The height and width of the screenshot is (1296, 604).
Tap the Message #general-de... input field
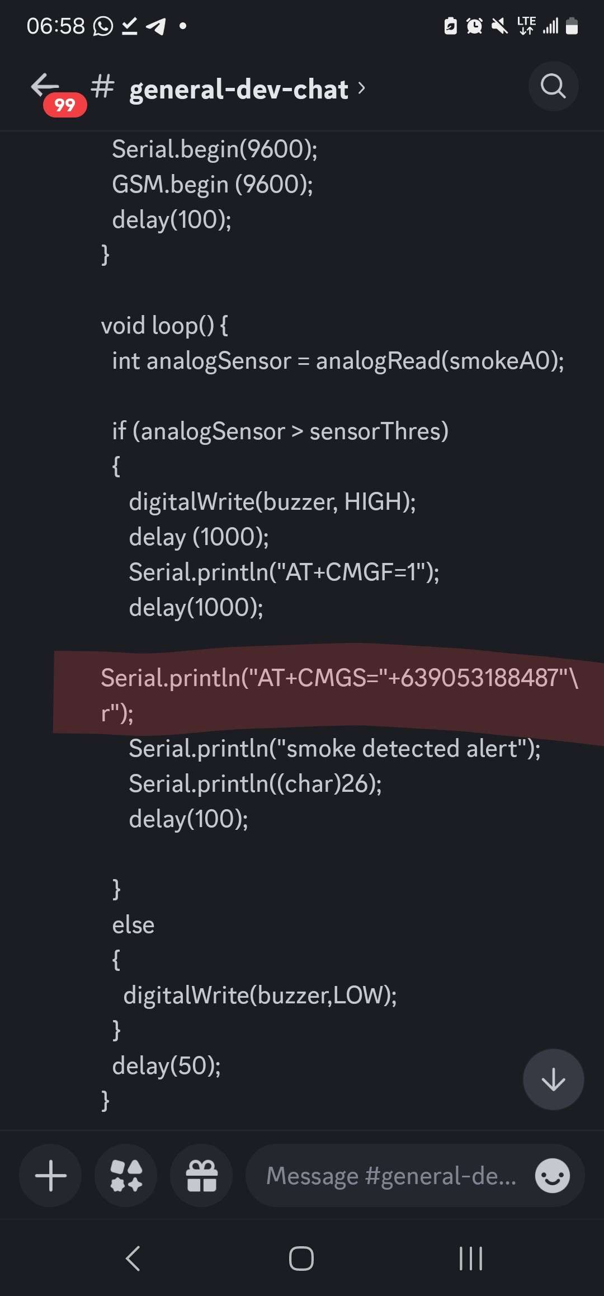pos(391,1176)
